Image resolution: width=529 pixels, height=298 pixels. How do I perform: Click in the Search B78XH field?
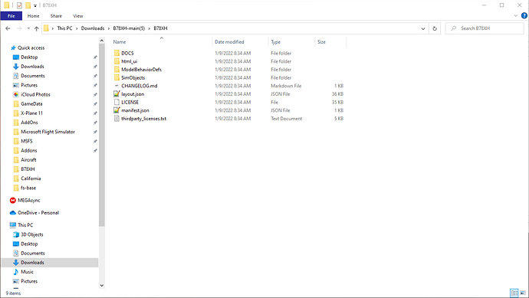pos(485,28)
